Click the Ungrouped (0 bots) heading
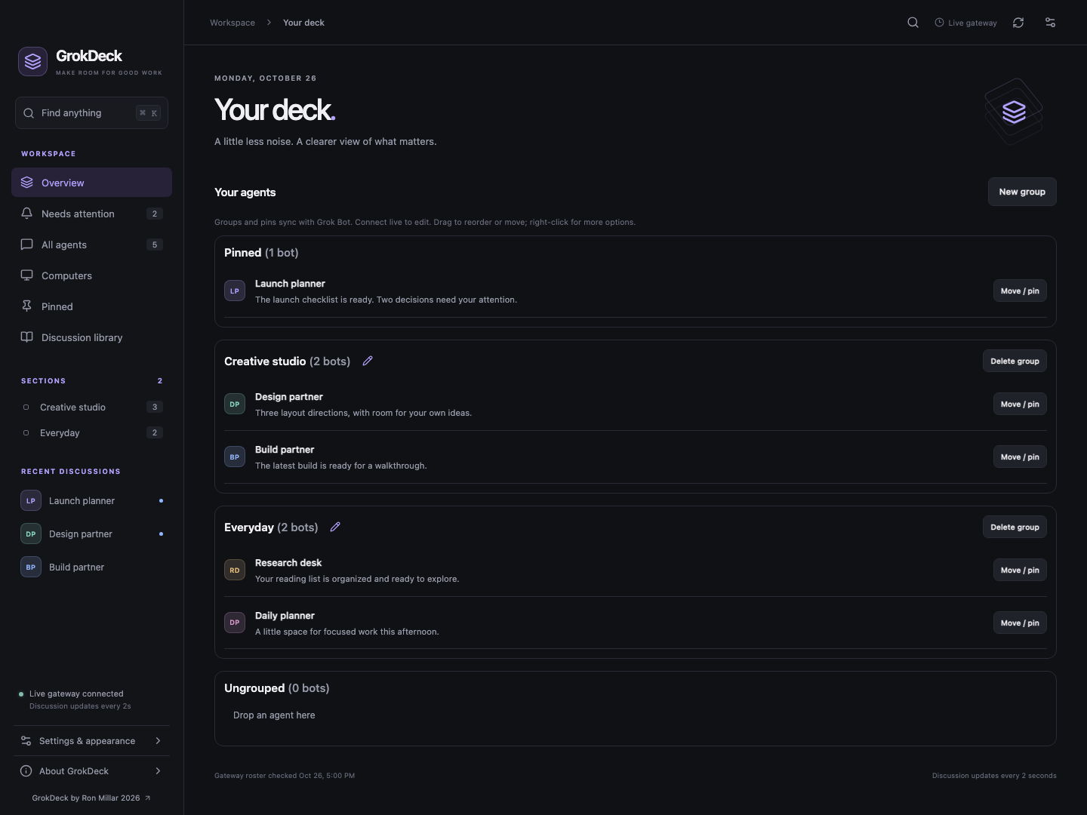This screenshot has width=1087, height=815. tap(277, 687)
